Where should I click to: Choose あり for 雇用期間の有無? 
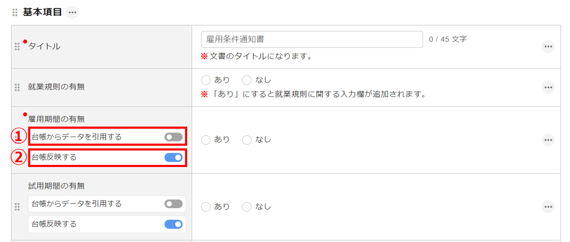(x=206, y=140)
